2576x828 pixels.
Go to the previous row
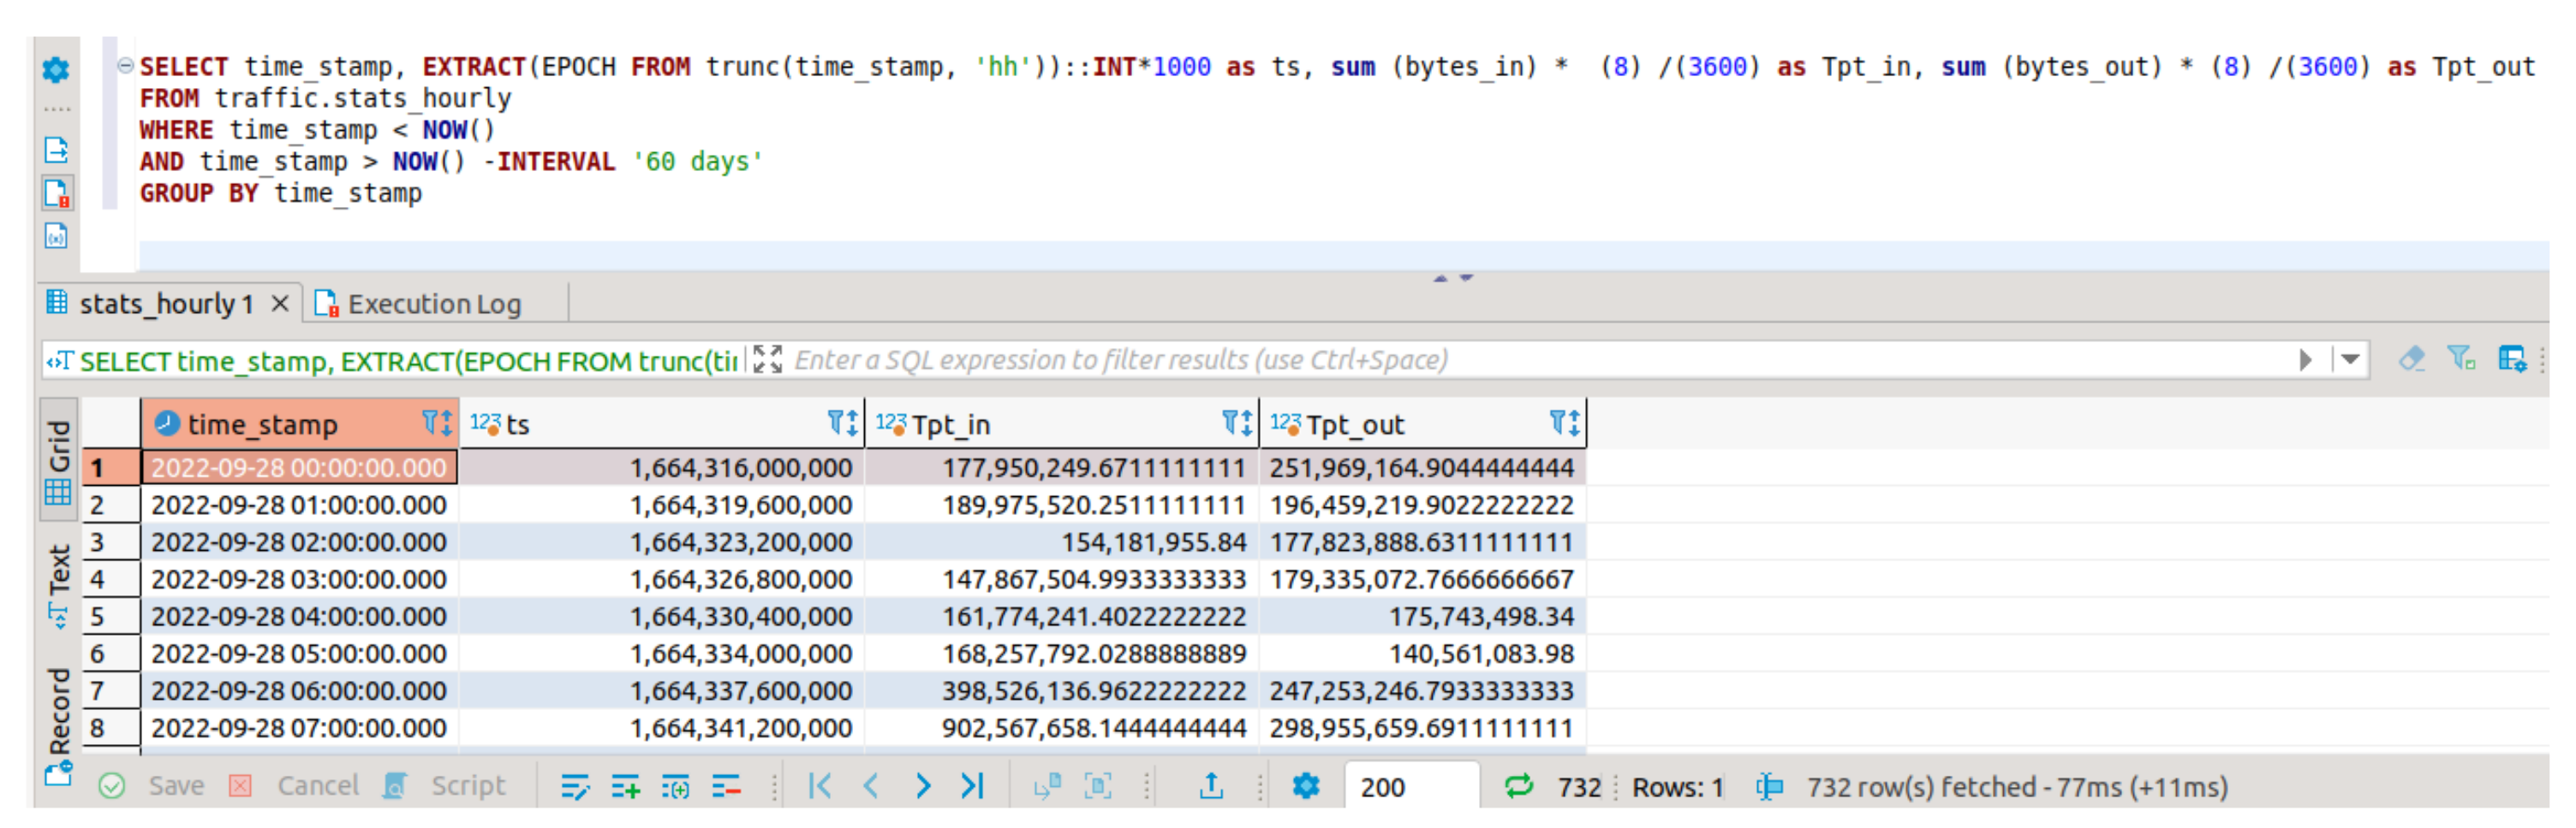point(871,786)
